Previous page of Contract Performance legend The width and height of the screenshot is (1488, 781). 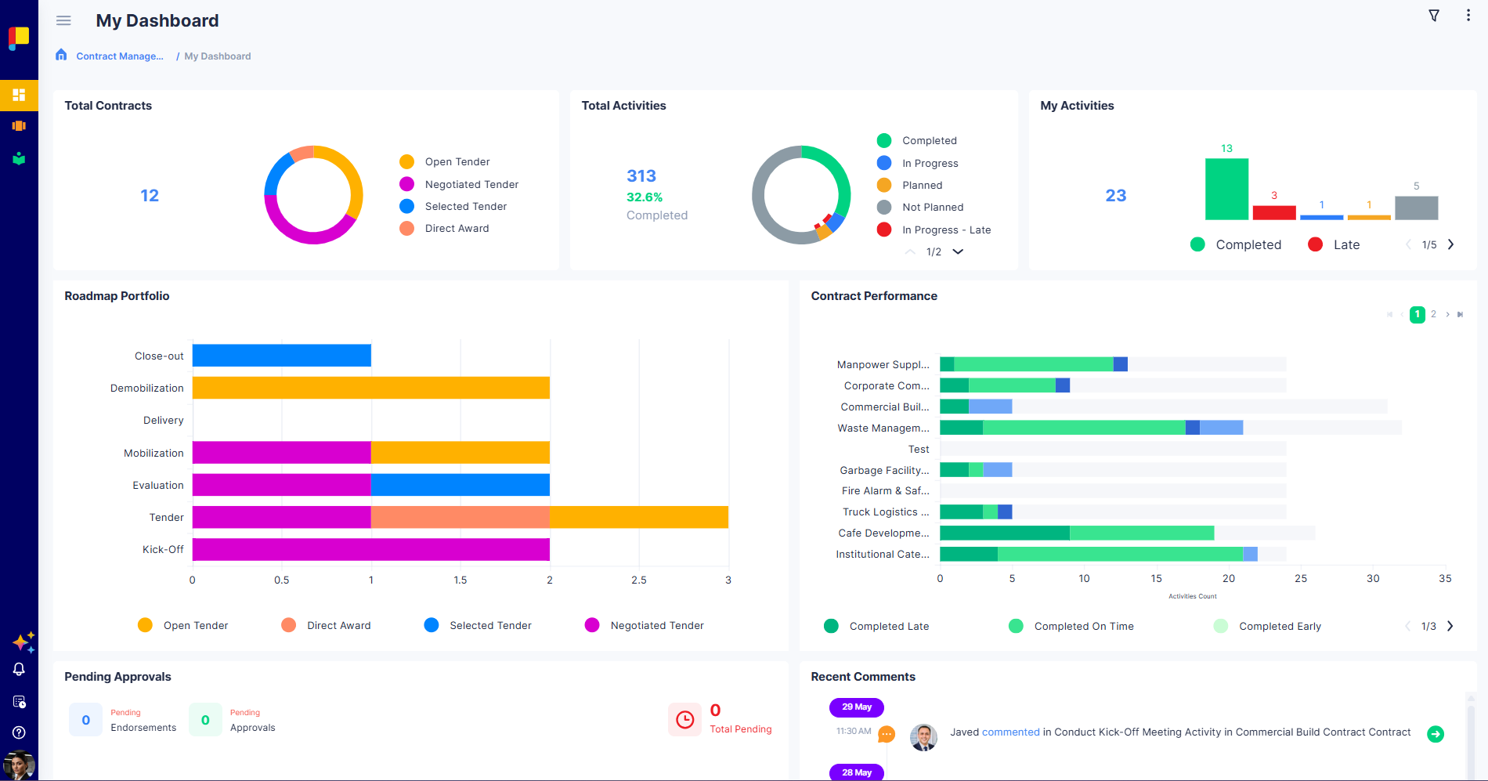coord(1407,626)
